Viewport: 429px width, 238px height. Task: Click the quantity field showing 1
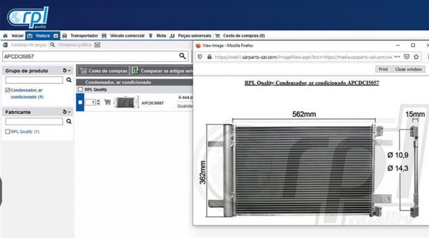pyautogui.click(x=90, y=102)
